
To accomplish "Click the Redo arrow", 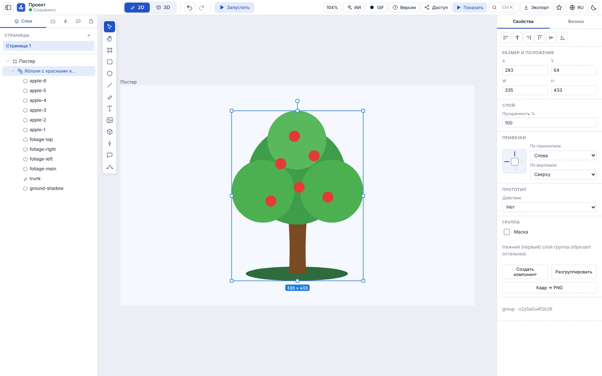I will (x=202, y=8).
